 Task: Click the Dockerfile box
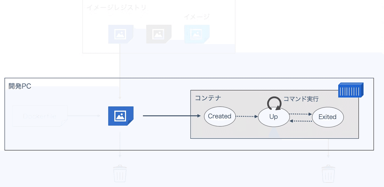40,116
